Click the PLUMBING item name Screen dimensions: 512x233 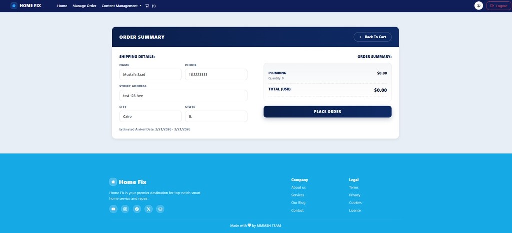click(x=277, y=73)
